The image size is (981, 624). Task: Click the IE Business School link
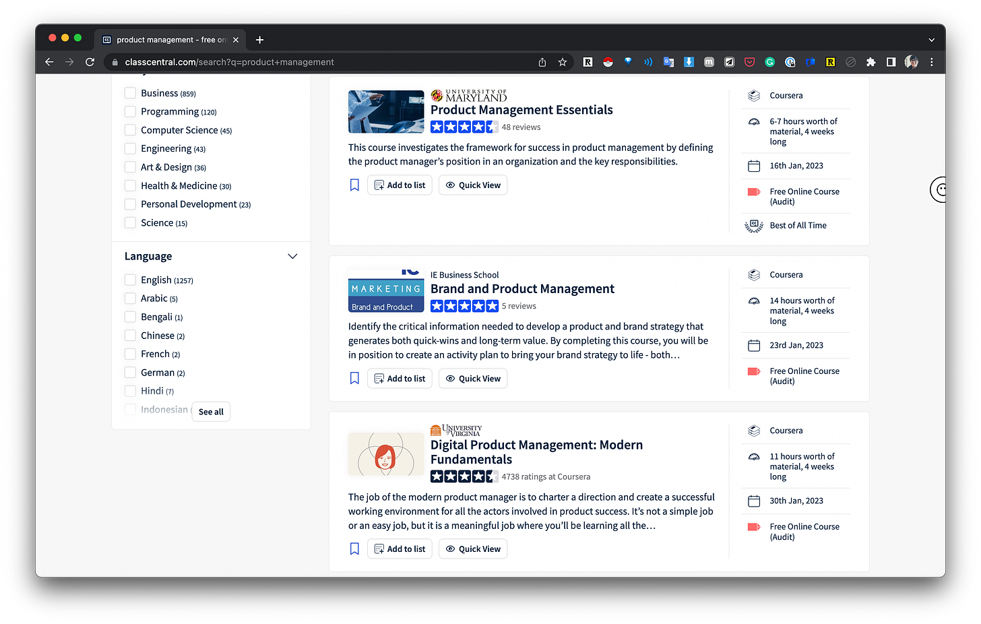click(465, 275)
